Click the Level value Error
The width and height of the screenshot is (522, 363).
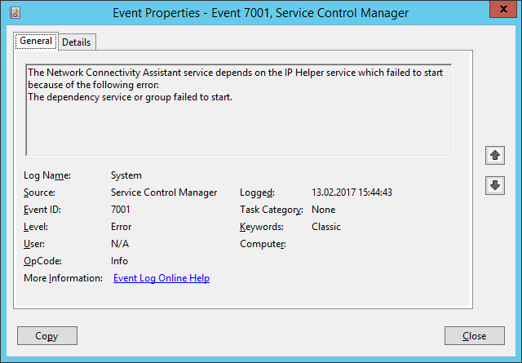[x=121, y=227]
